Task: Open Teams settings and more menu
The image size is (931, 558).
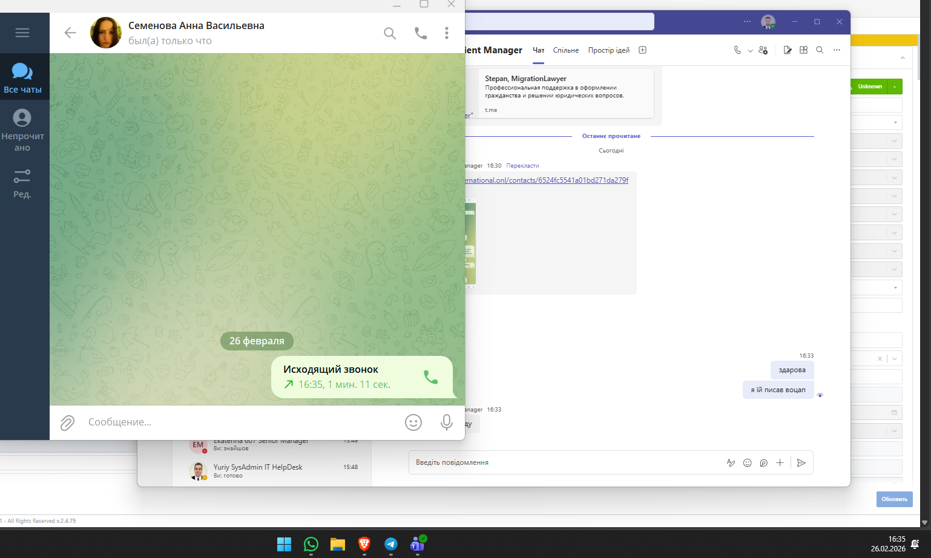Action: coord(747,22)
